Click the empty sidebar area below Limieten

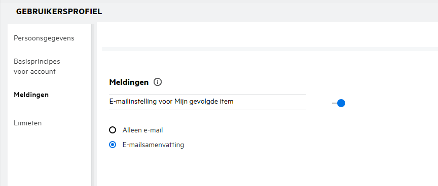[50, 159]
